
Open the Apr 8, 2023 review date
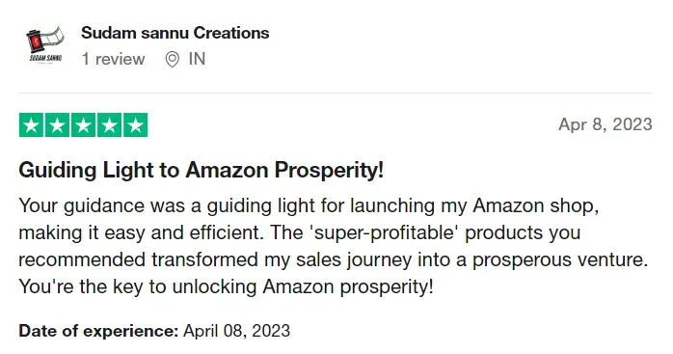(606, 124)
